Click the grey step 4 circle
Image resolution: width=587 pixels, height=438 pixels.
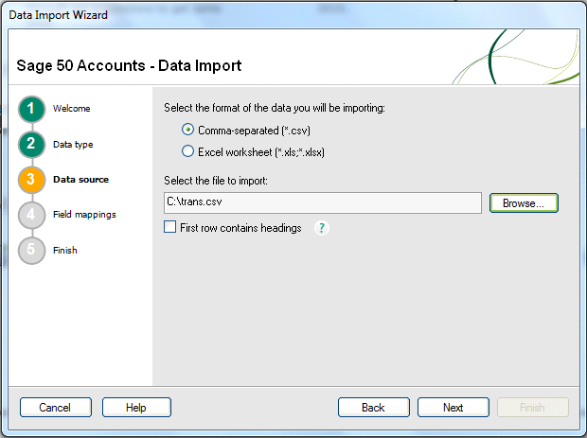(30, 215)
